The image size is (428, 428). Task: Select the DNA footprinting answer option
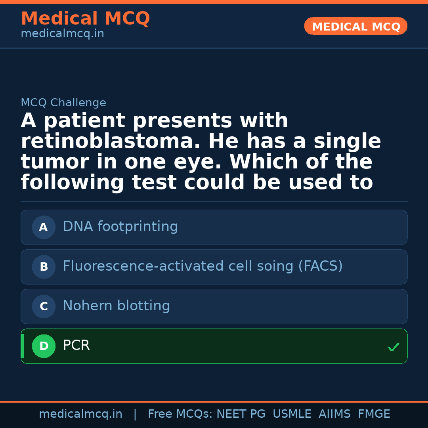(214, 227)
